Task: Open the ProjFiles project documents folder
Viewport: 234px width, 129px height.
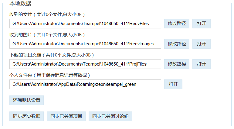Action: 201,64
